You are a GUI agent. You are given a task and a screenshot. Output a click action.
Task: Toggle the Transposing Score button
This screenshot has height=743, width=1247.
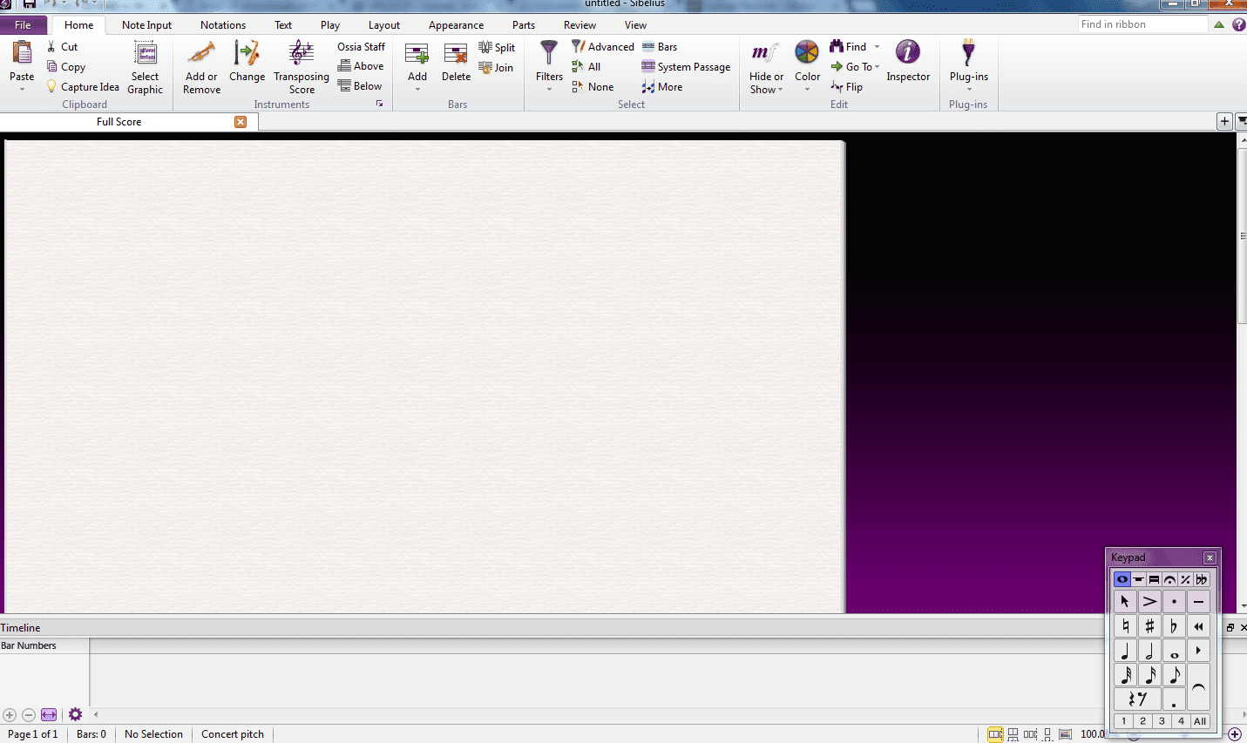coord(302,67)
